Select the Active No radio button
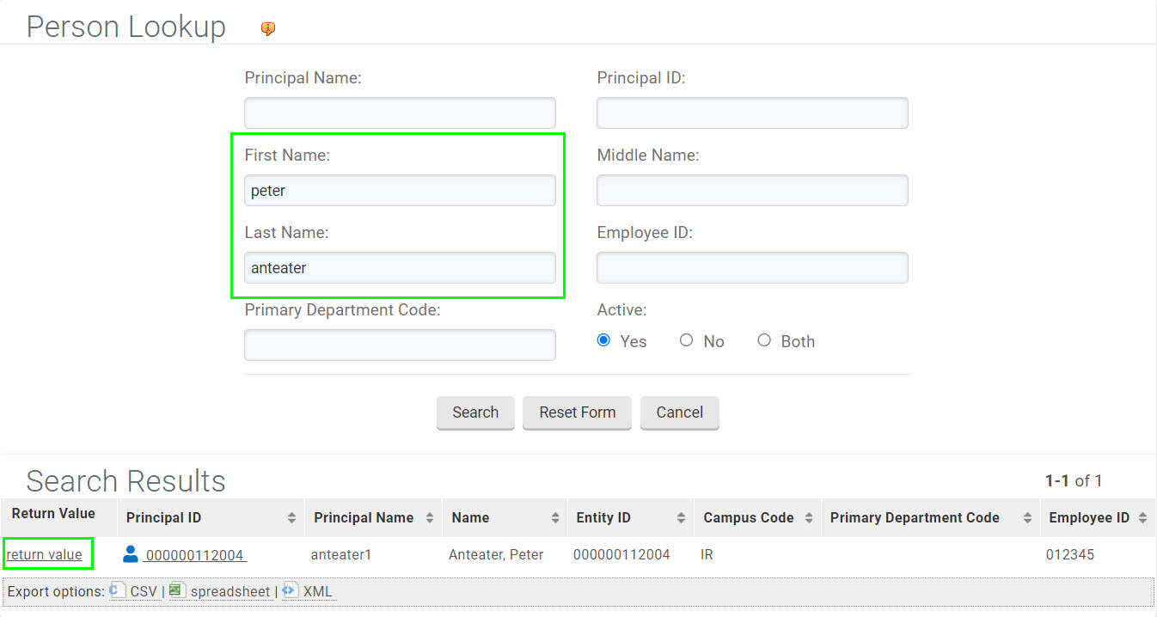This screenshot has height=617, width=1157. 686,340
